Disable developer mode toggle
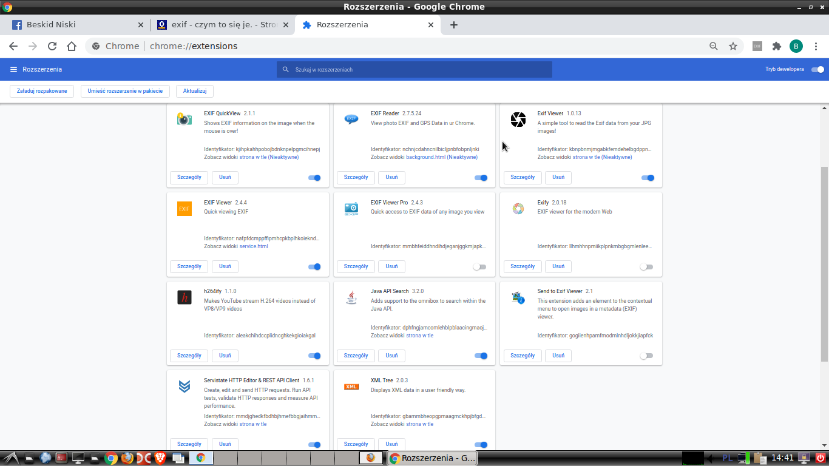The width and height of the screenshot is (829, 466). point(817,69)
